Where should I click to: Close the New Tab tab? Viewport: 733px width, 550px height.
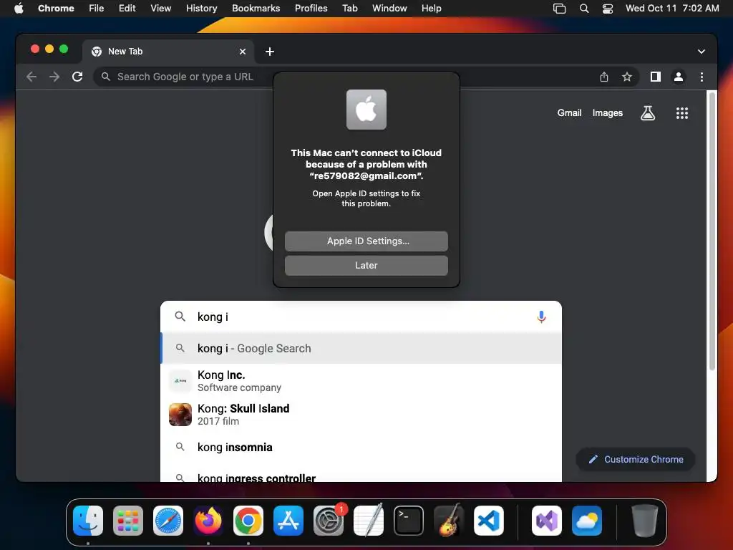click(x=242, y=52)
